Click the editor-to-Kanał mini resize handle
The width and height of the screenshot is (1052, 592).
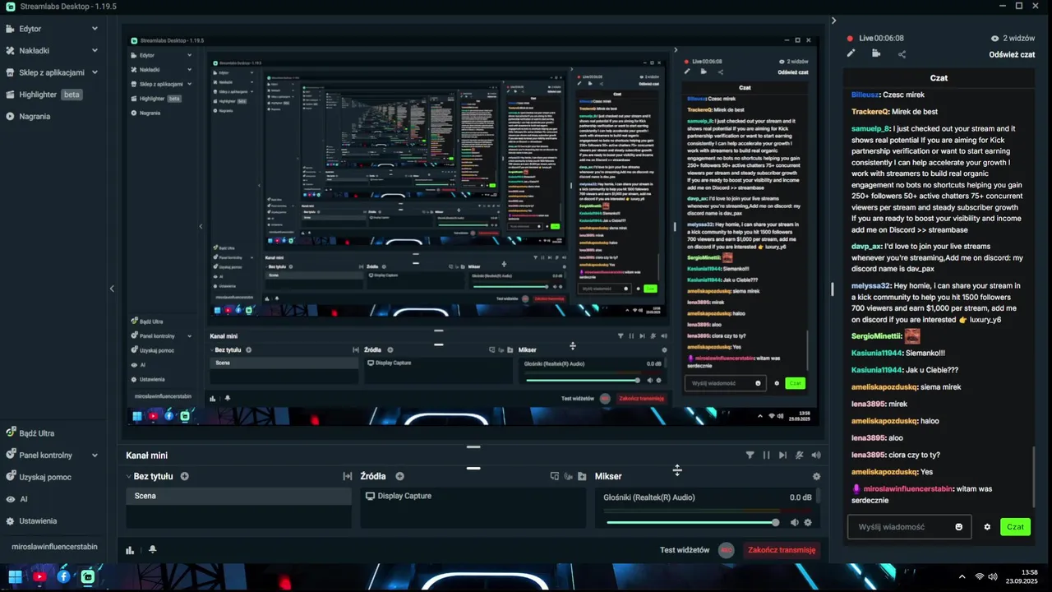coord(473,446)
